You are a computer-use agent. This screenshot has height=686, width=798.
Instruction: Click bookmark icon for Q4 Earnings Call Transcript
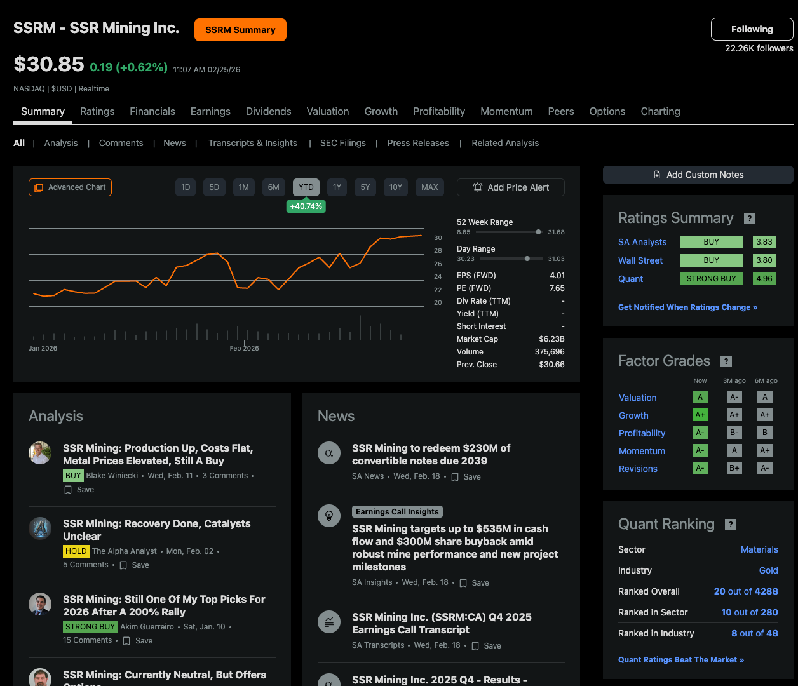coord(475,646)
